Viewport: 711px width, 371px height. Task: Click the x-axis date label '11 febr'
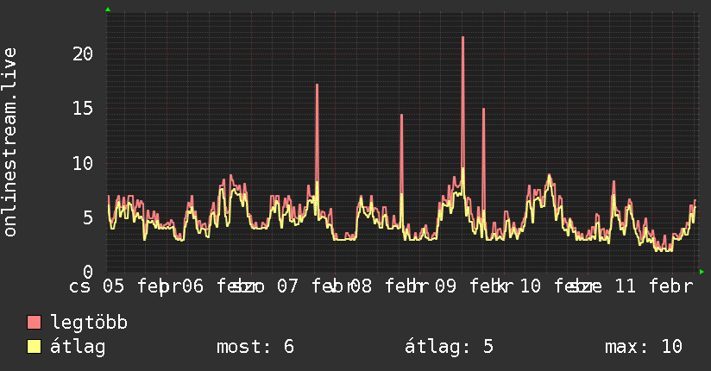coord(654,286)
